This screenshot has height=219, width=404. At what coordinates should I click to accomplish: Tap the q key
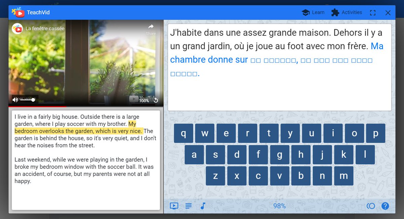183,133
